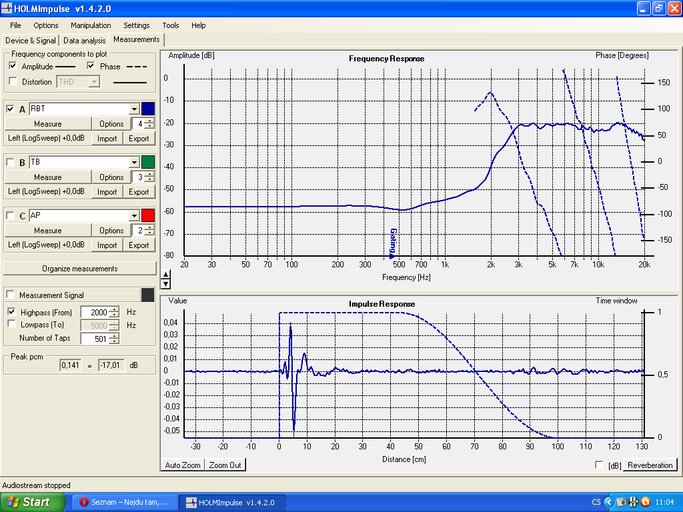The width and height of the screenshot is (683, 512).
Task: Toggle the Measurement Signal checkbox
Action: 11,294
